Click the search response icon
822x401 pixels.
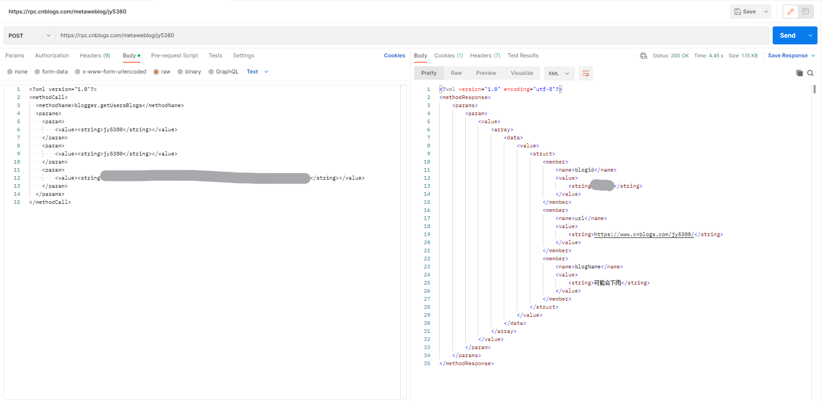(810, 73)
